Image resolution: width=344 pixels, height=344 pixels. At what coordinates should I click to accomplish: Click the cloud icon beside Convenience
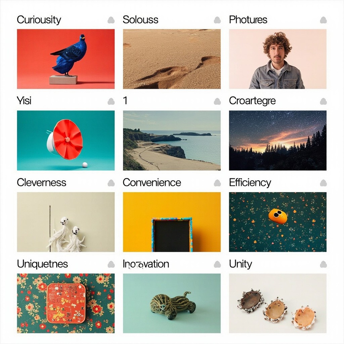pyautogui.click(x=217, y=183)
